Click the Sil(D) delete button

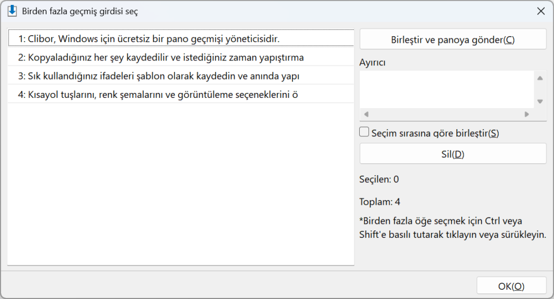[x=453, y=154]
